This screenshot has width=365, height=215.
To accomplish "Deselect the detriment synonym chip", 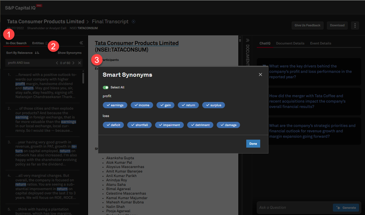I will 200,125.
